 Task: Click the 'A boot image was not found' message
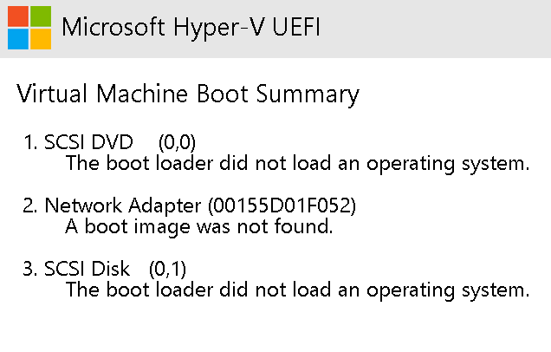pyautogui.click(x=199, y=227)
